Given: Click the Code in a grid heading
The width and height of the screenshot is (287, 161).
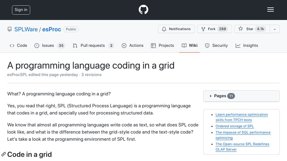Looking at the screenshot, I should (x=30, y=154).
